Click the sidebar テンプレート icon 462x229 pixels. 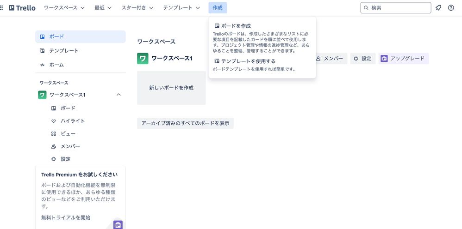point(42,51)
